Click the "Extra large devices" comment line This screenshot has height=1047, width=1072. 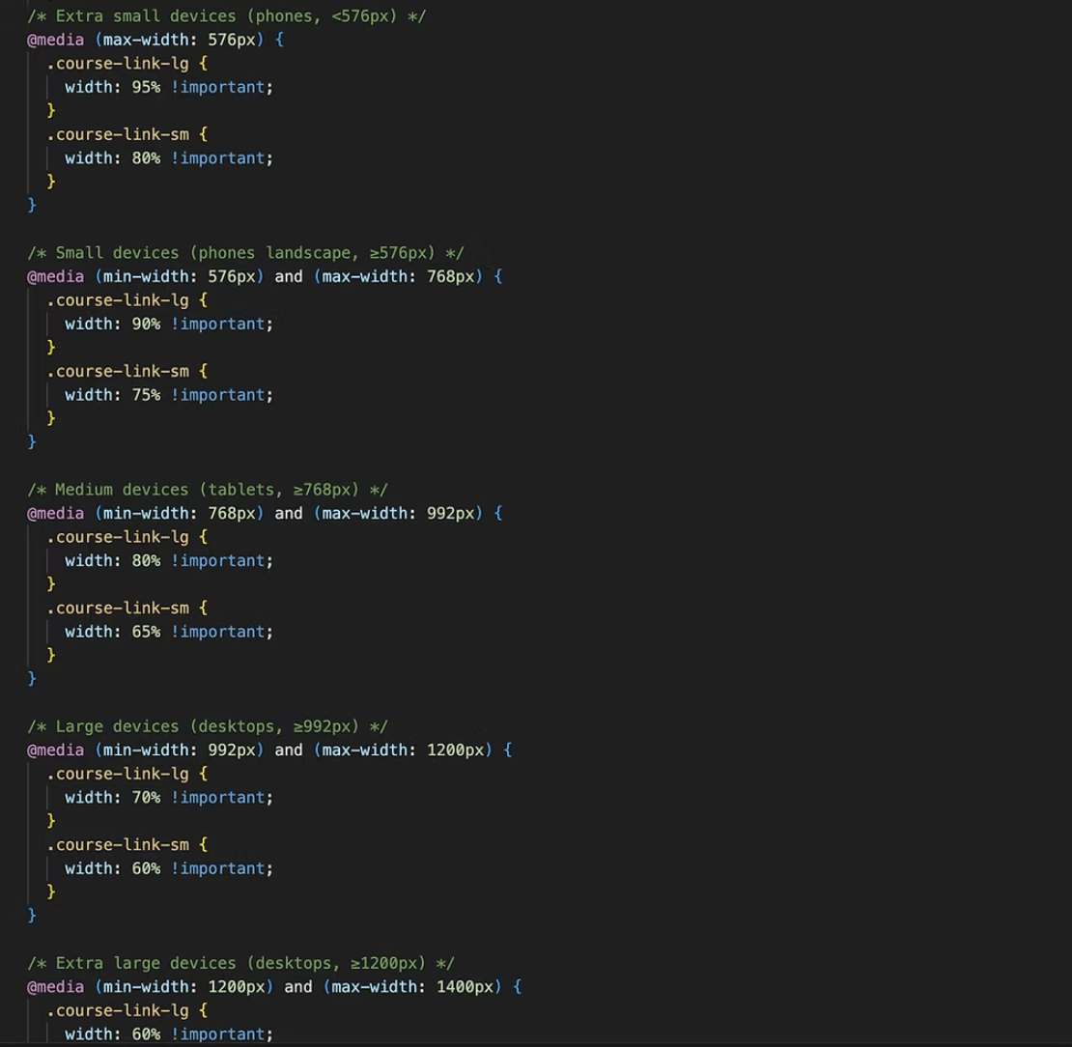[240, 963]
